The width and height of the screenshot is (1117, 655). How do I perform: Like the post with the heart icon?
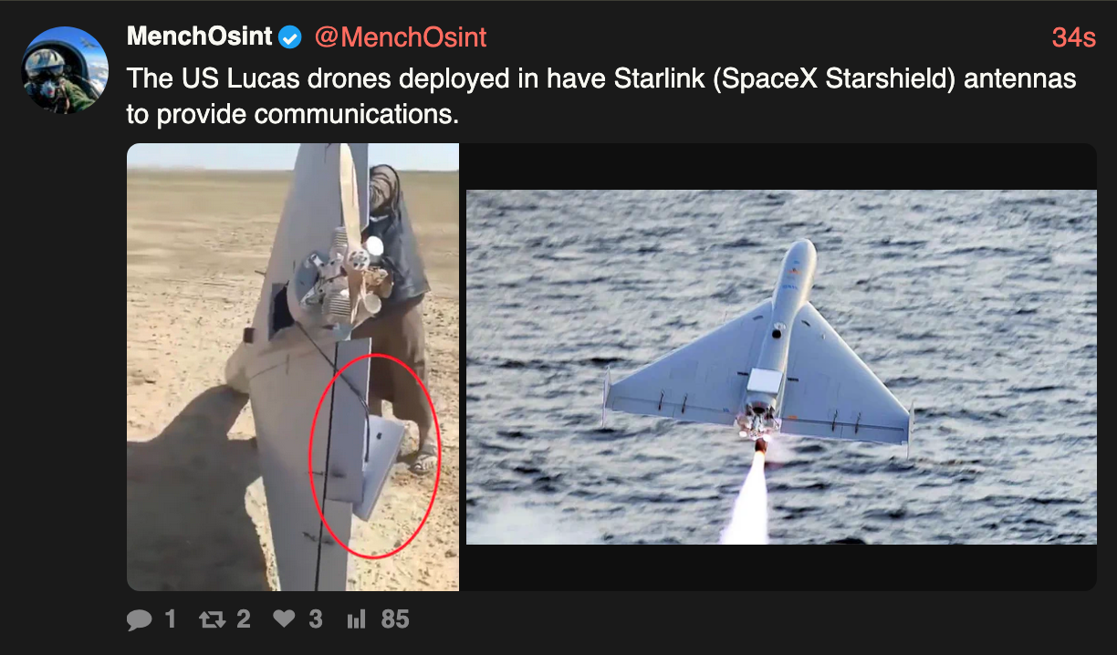(x=285, y=619)
